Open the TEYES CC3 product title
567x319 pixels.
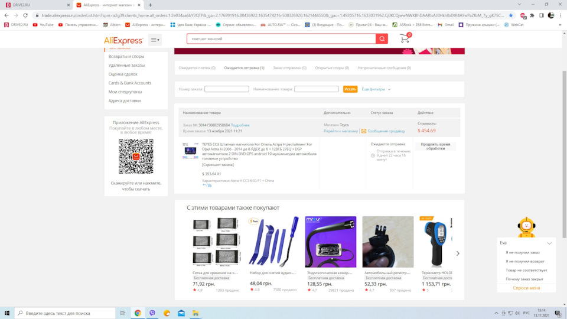pos(259,151)
